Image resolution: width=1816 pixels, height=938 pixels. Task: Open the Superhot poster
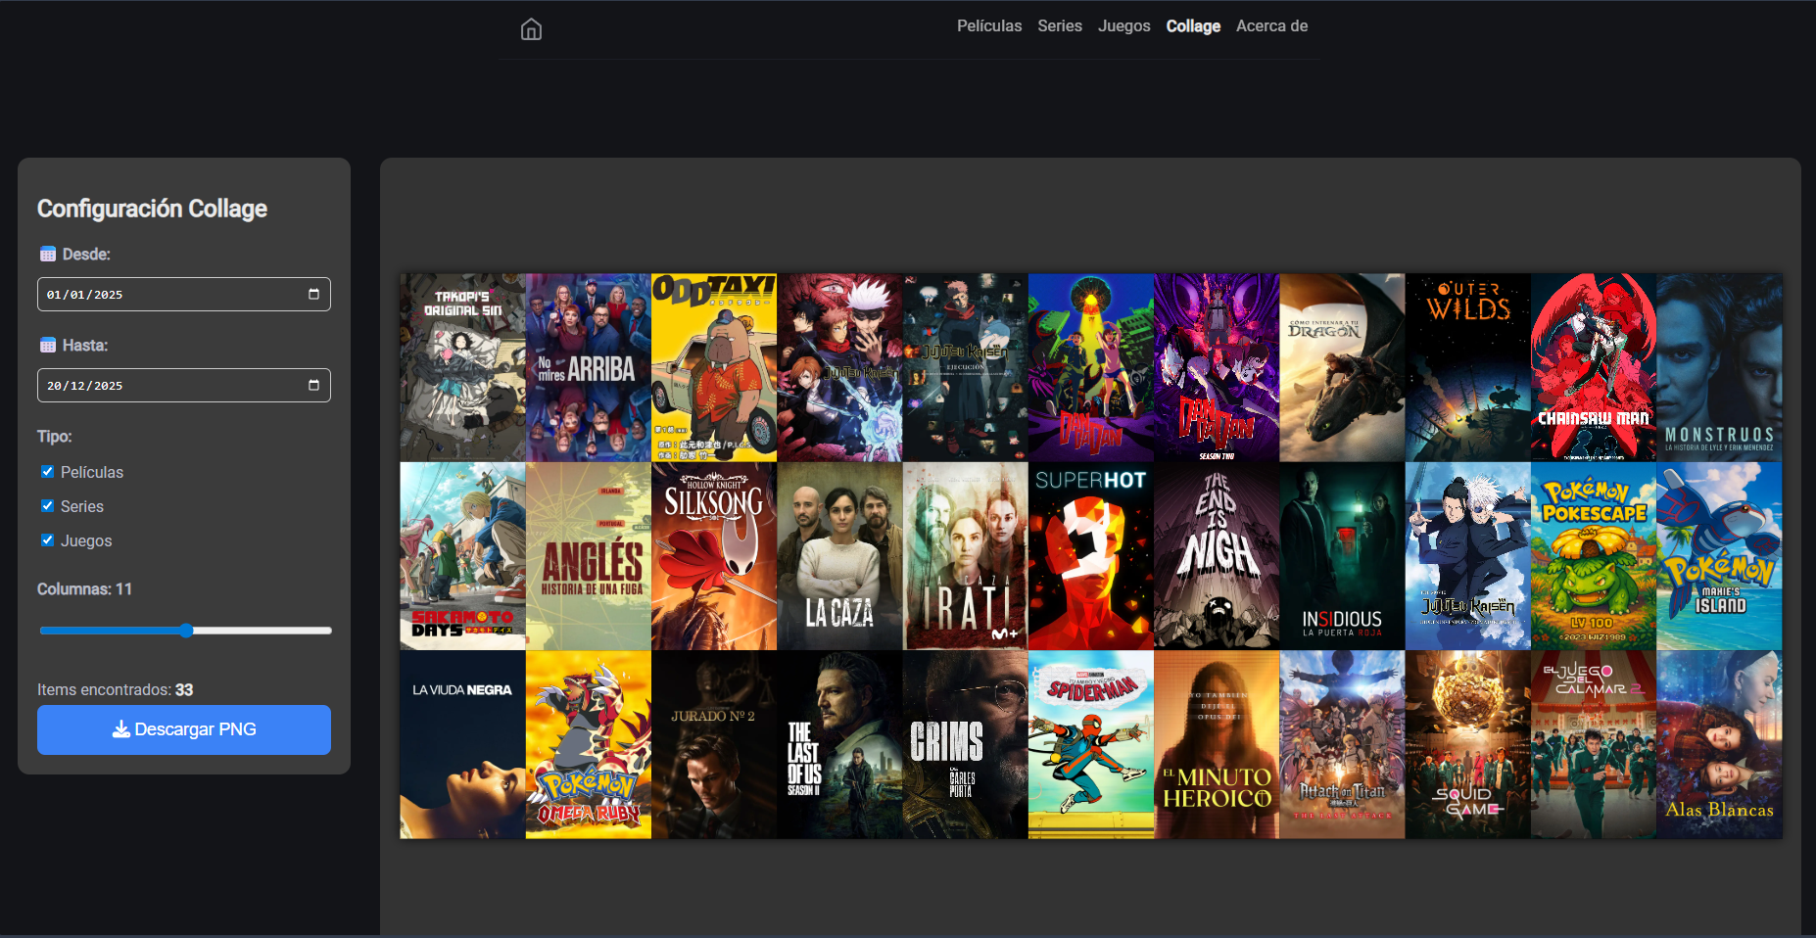click(1091, 556)
